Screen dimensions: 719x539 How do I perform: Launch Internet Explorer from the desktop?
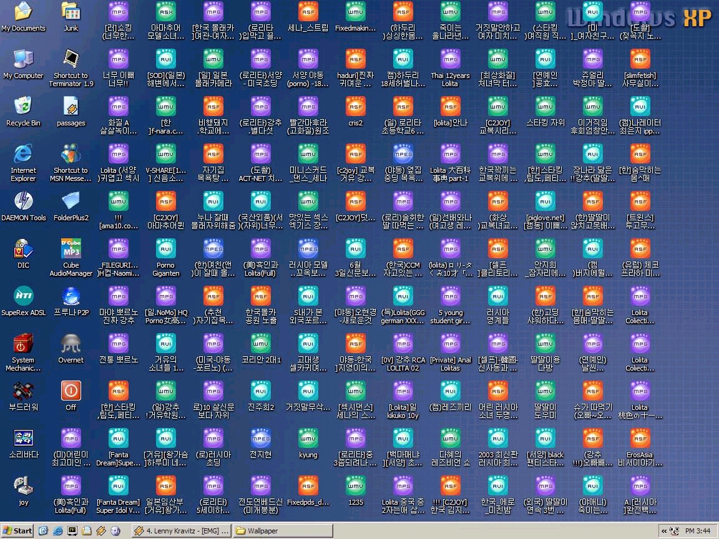pos(23,155)
